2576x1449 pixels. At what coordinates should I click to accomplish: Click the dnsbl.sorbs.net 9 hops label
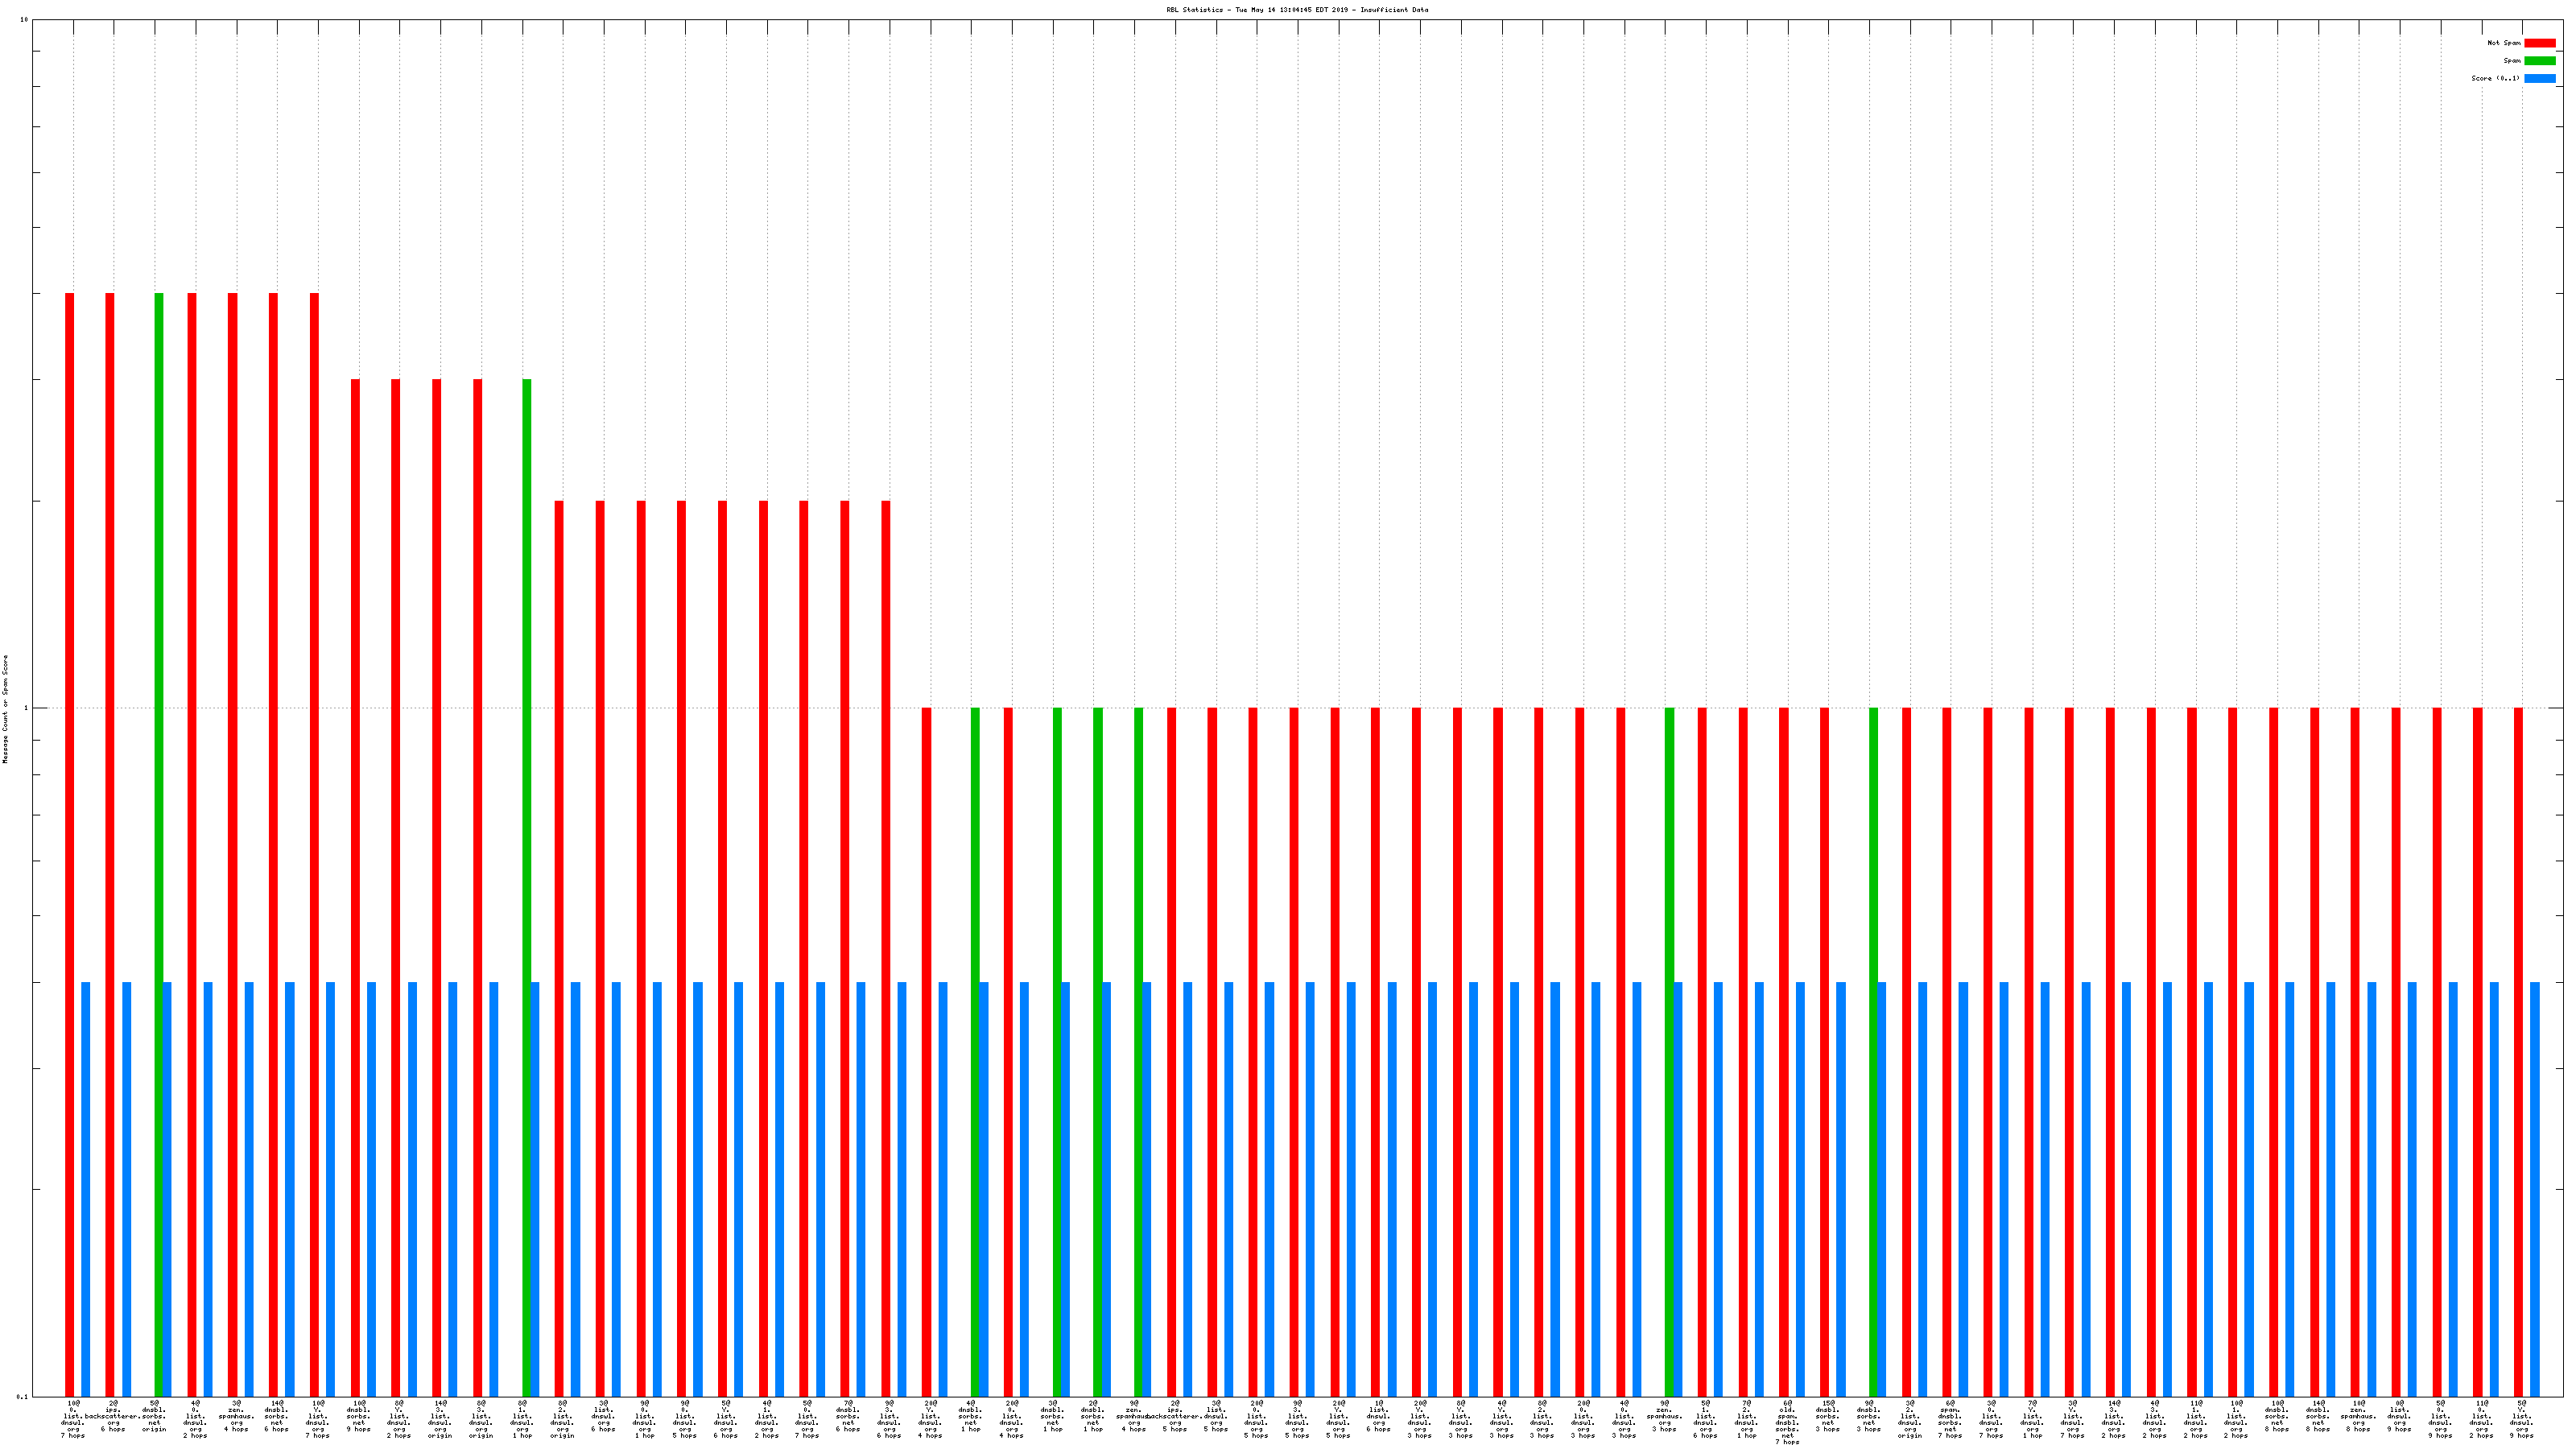pyautogui.click(x=358, y=1417)
